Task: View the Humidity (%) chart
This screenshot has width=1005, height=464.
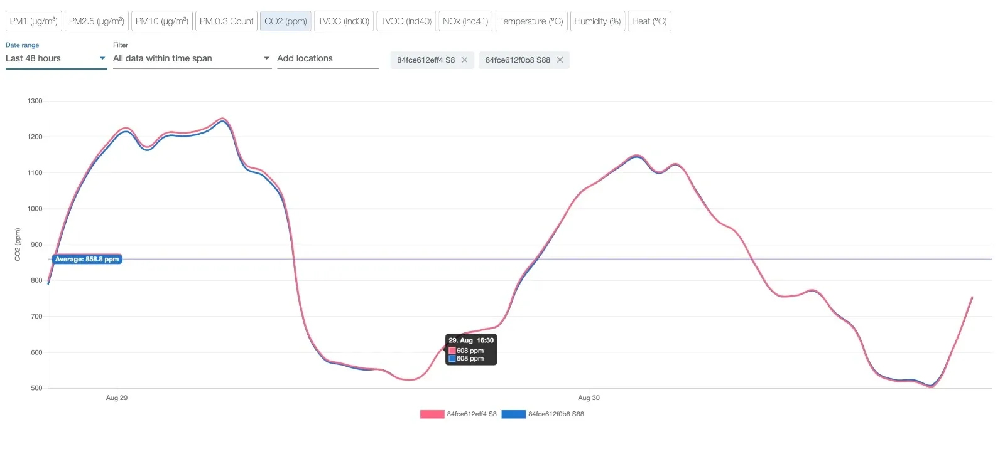Action: (597, 21)
